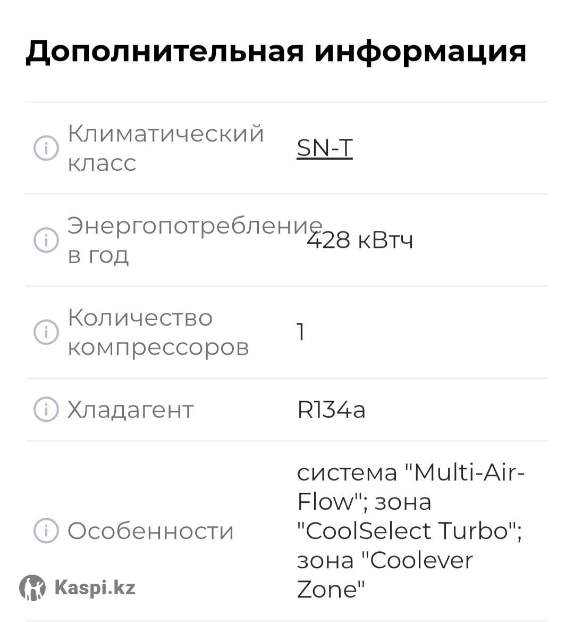Tap info icon beside Климатический класс
574x622 pixels.
[x=46, y=148]
